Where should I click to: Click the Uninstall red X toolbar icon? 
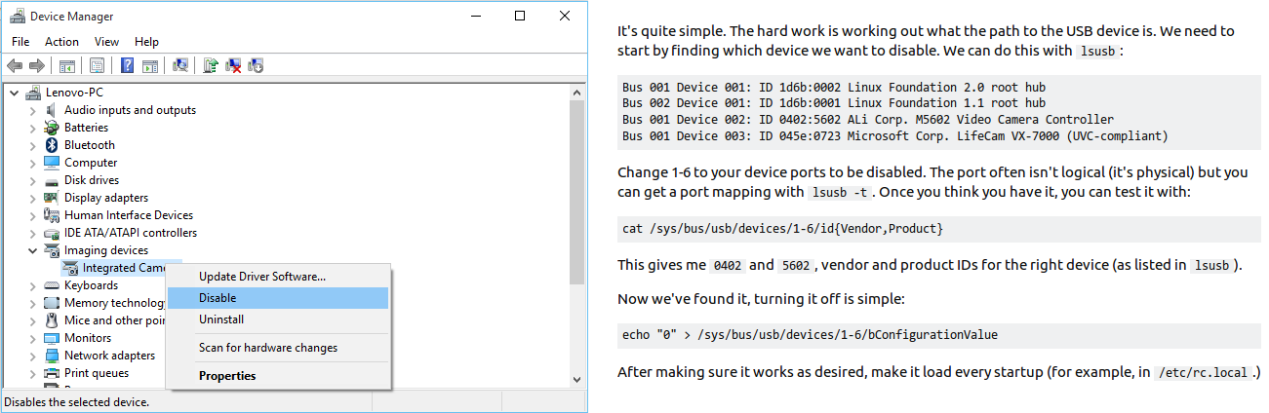click(233, 66)
